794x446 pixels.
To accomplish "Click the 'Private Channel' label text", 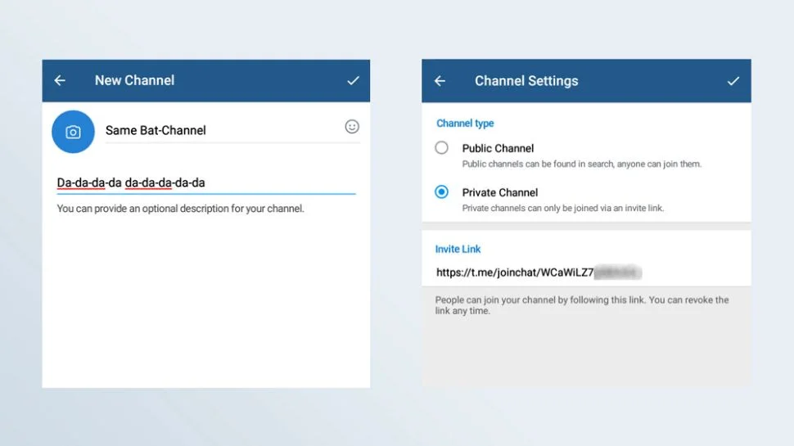I will [x=499, y=192].
